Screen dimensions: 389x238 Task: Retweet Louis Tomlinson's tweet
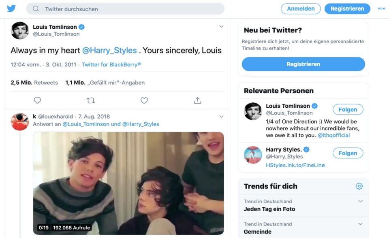(x=91, y=100)
